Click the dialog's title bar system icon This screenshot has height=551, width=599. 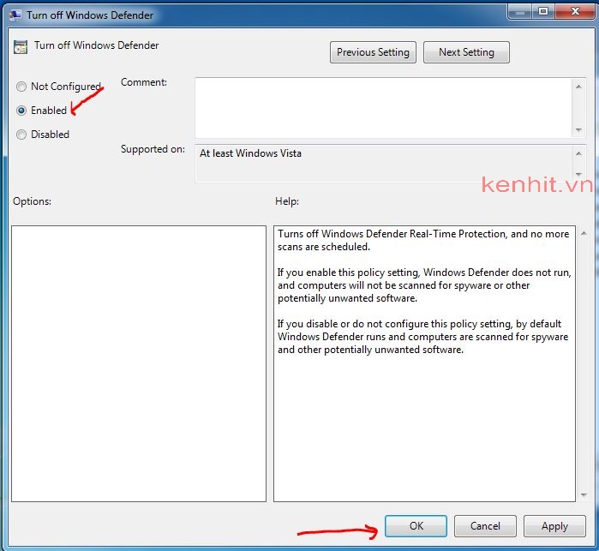pos(15,15)
